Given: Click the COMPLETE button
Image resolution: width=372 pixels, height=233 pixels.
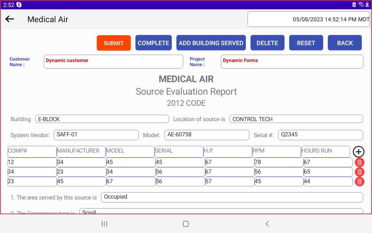Looking at the screenshot, I should [x=153, y=43].
